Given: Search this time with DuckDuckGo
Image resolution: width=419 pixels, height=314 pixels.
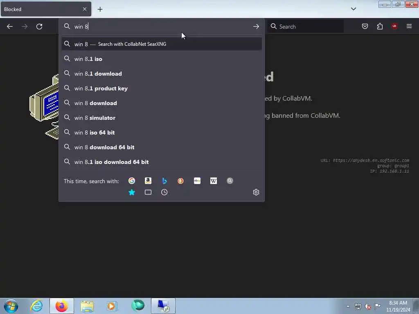Looking at the screenshot, I should tap(180, 181).
